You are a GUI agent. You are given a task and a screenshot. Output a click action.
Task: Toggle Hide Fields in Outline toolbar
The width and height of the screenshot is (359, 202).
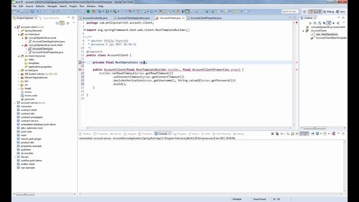[x=324, y=23]
